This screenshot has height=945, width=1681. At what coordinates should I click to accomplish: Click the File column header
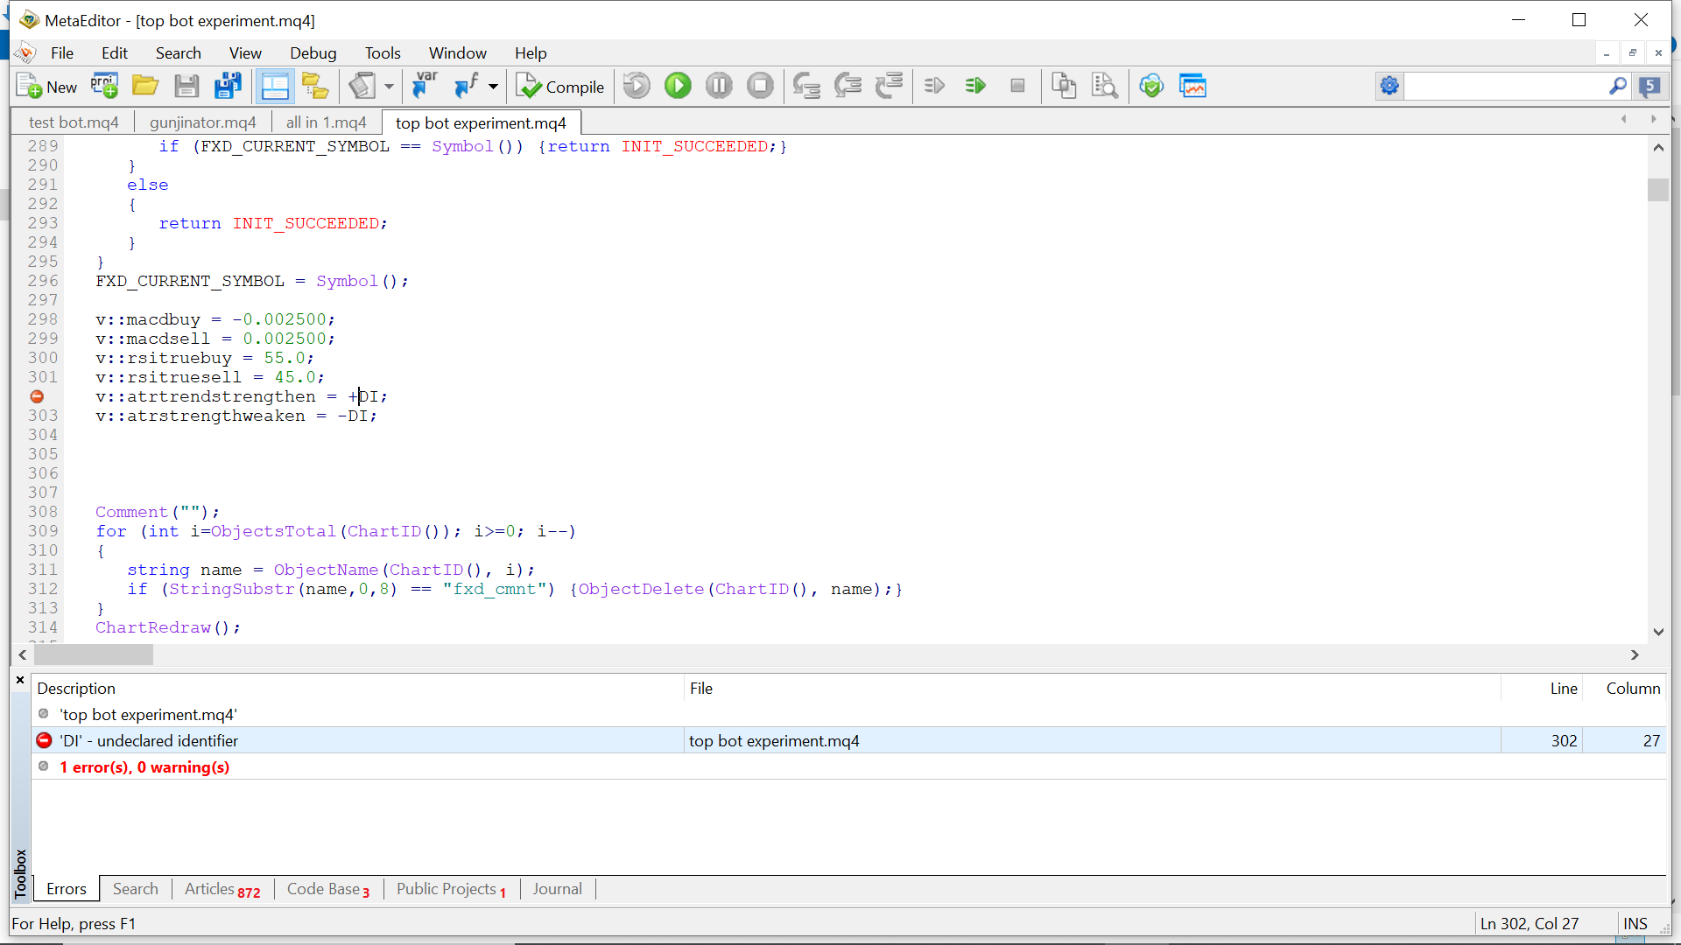(x=1092, y=689)
